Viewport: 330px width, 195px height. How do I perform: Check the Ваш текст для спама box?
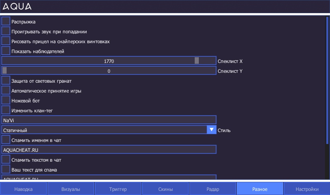click(x=6, y=169)
